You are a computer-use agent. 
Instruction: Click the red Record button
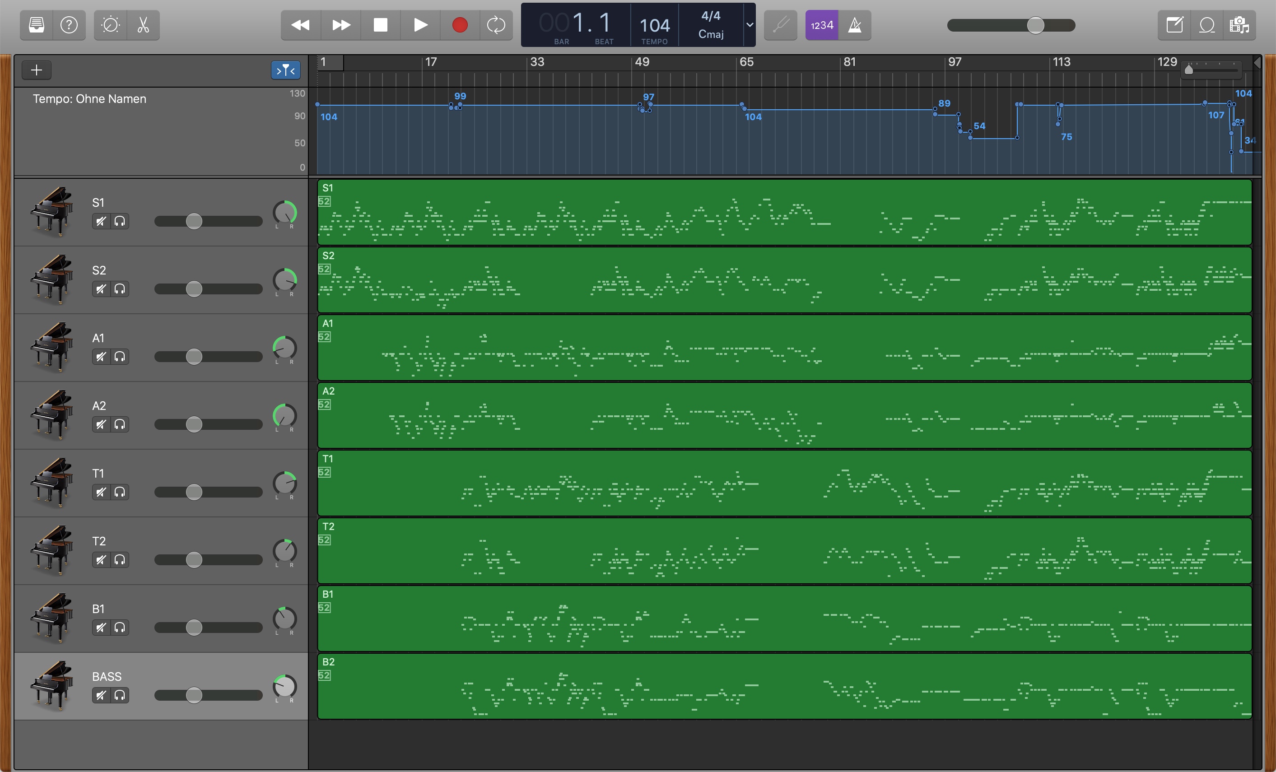pyautogui.click(x=459, y=25)
